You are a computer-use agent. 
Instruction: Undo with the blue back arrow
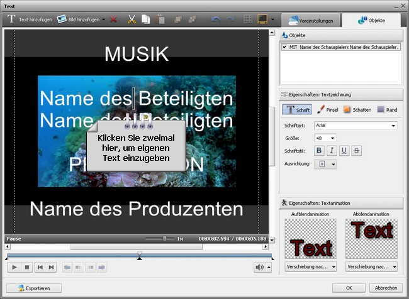[216, 19]
